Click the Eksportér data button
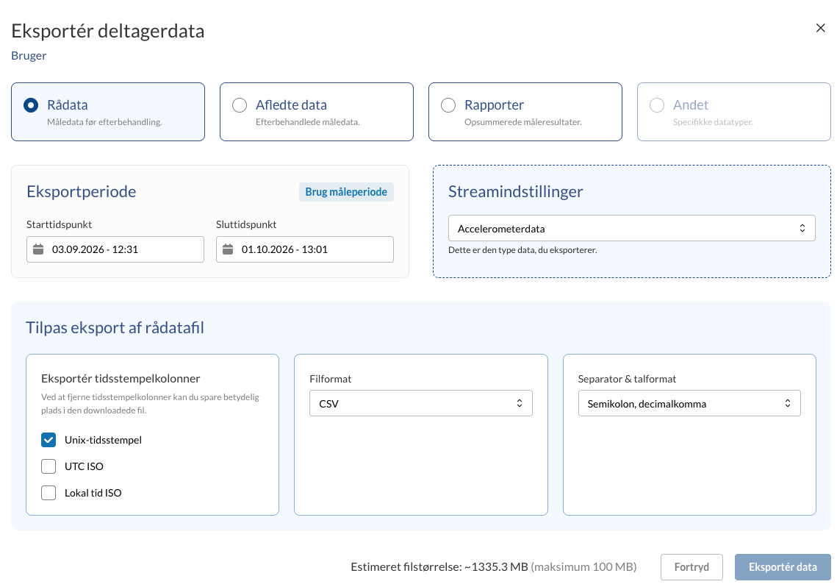This screenshot has width=837, height=587. pyautogui.click(x=783, y=567)
